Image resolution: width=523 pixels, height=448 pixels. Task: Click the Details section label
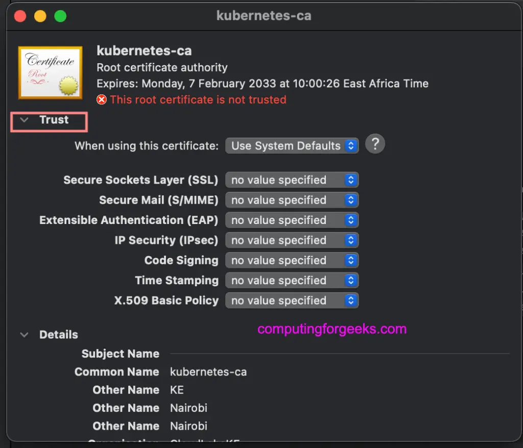[x=59, y=335]
